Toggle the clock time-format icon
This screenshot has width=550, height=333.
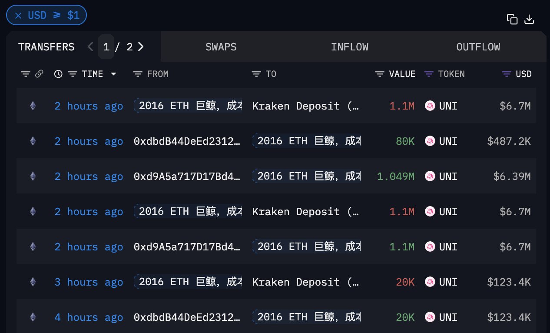pos(58,74)
